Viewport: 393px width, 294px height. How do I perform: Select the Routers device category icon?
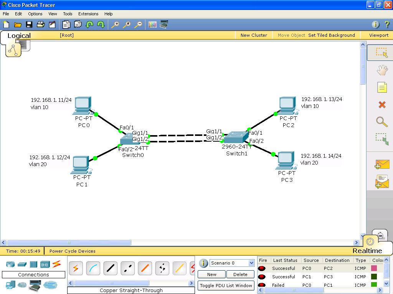[10, 264]
